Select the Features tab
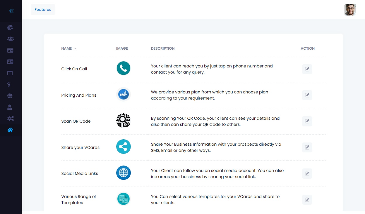 43,10
